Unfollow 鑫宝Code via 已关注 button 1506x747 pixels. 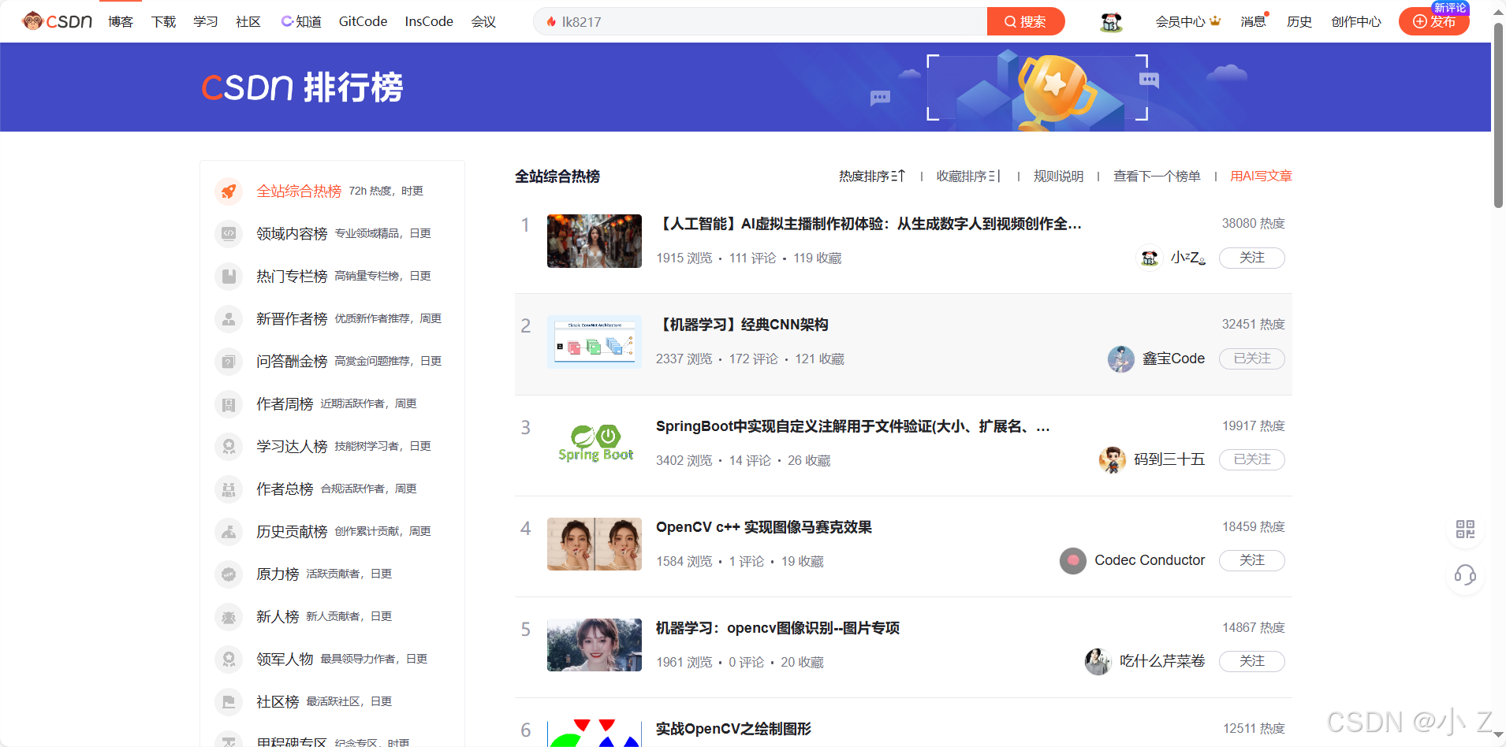pos(1251,359)
